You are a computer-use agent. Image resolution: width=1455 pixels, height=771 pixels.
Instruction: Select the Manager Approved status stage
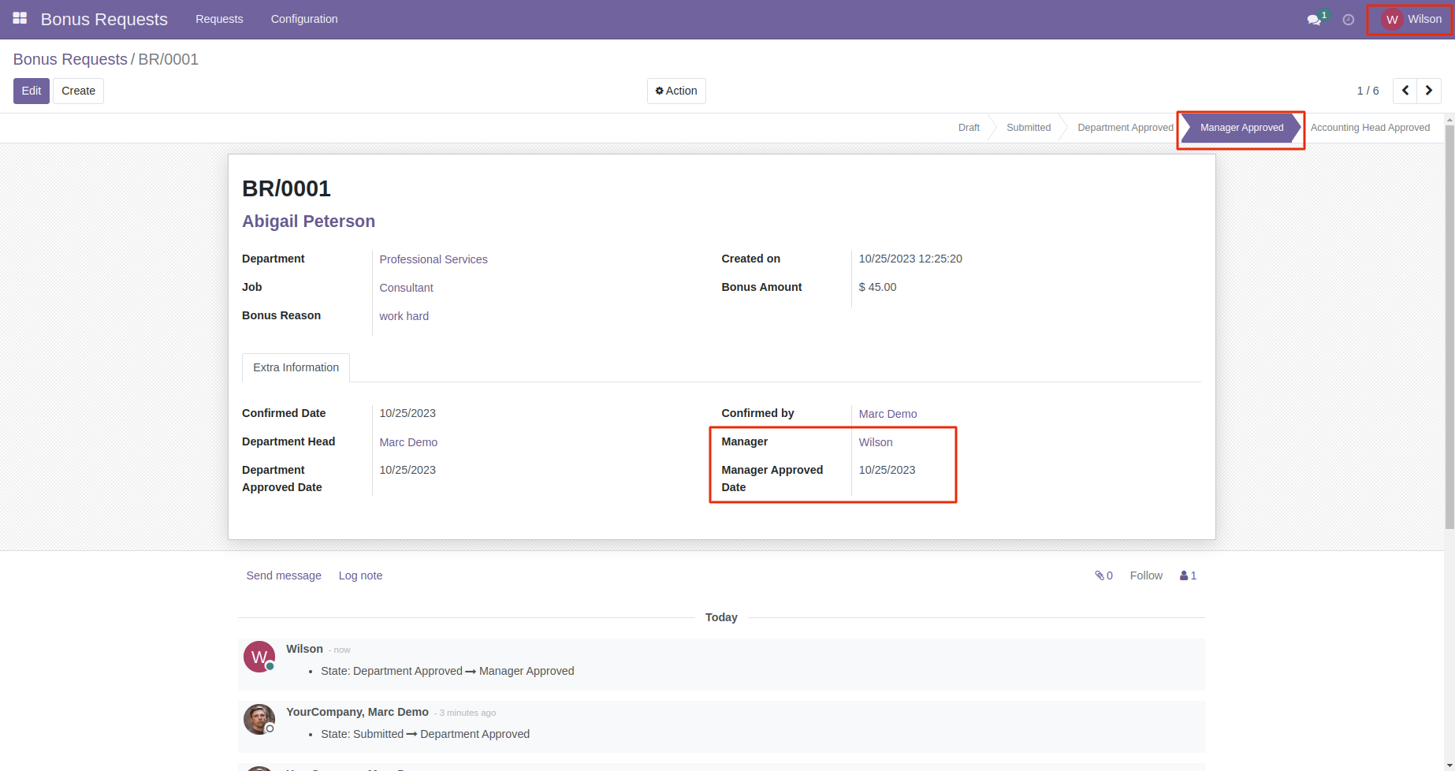(1241, 128)
